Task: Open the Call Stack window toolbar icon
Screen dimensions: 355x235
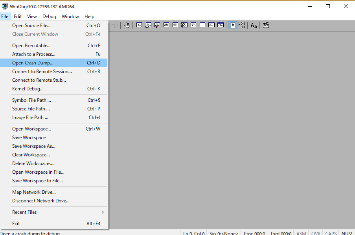Action: tap(184, 25)
